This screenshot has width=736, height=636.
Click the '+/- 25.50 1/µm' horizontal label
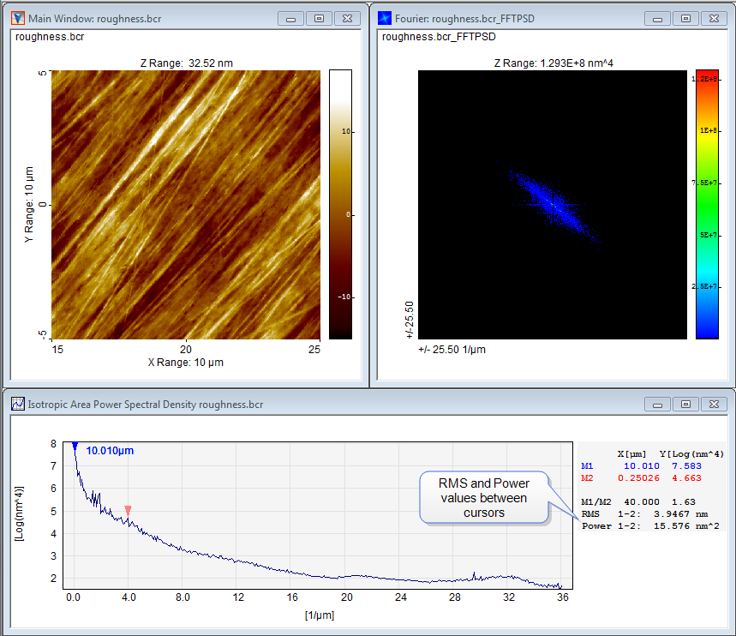pos(452,350)
